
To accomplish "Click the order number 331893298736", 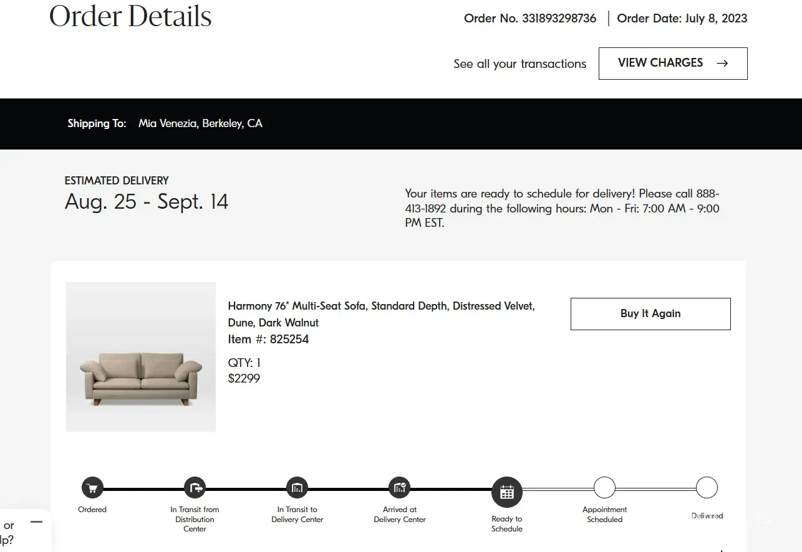I will pyautogui.click(x=557, y=18).
